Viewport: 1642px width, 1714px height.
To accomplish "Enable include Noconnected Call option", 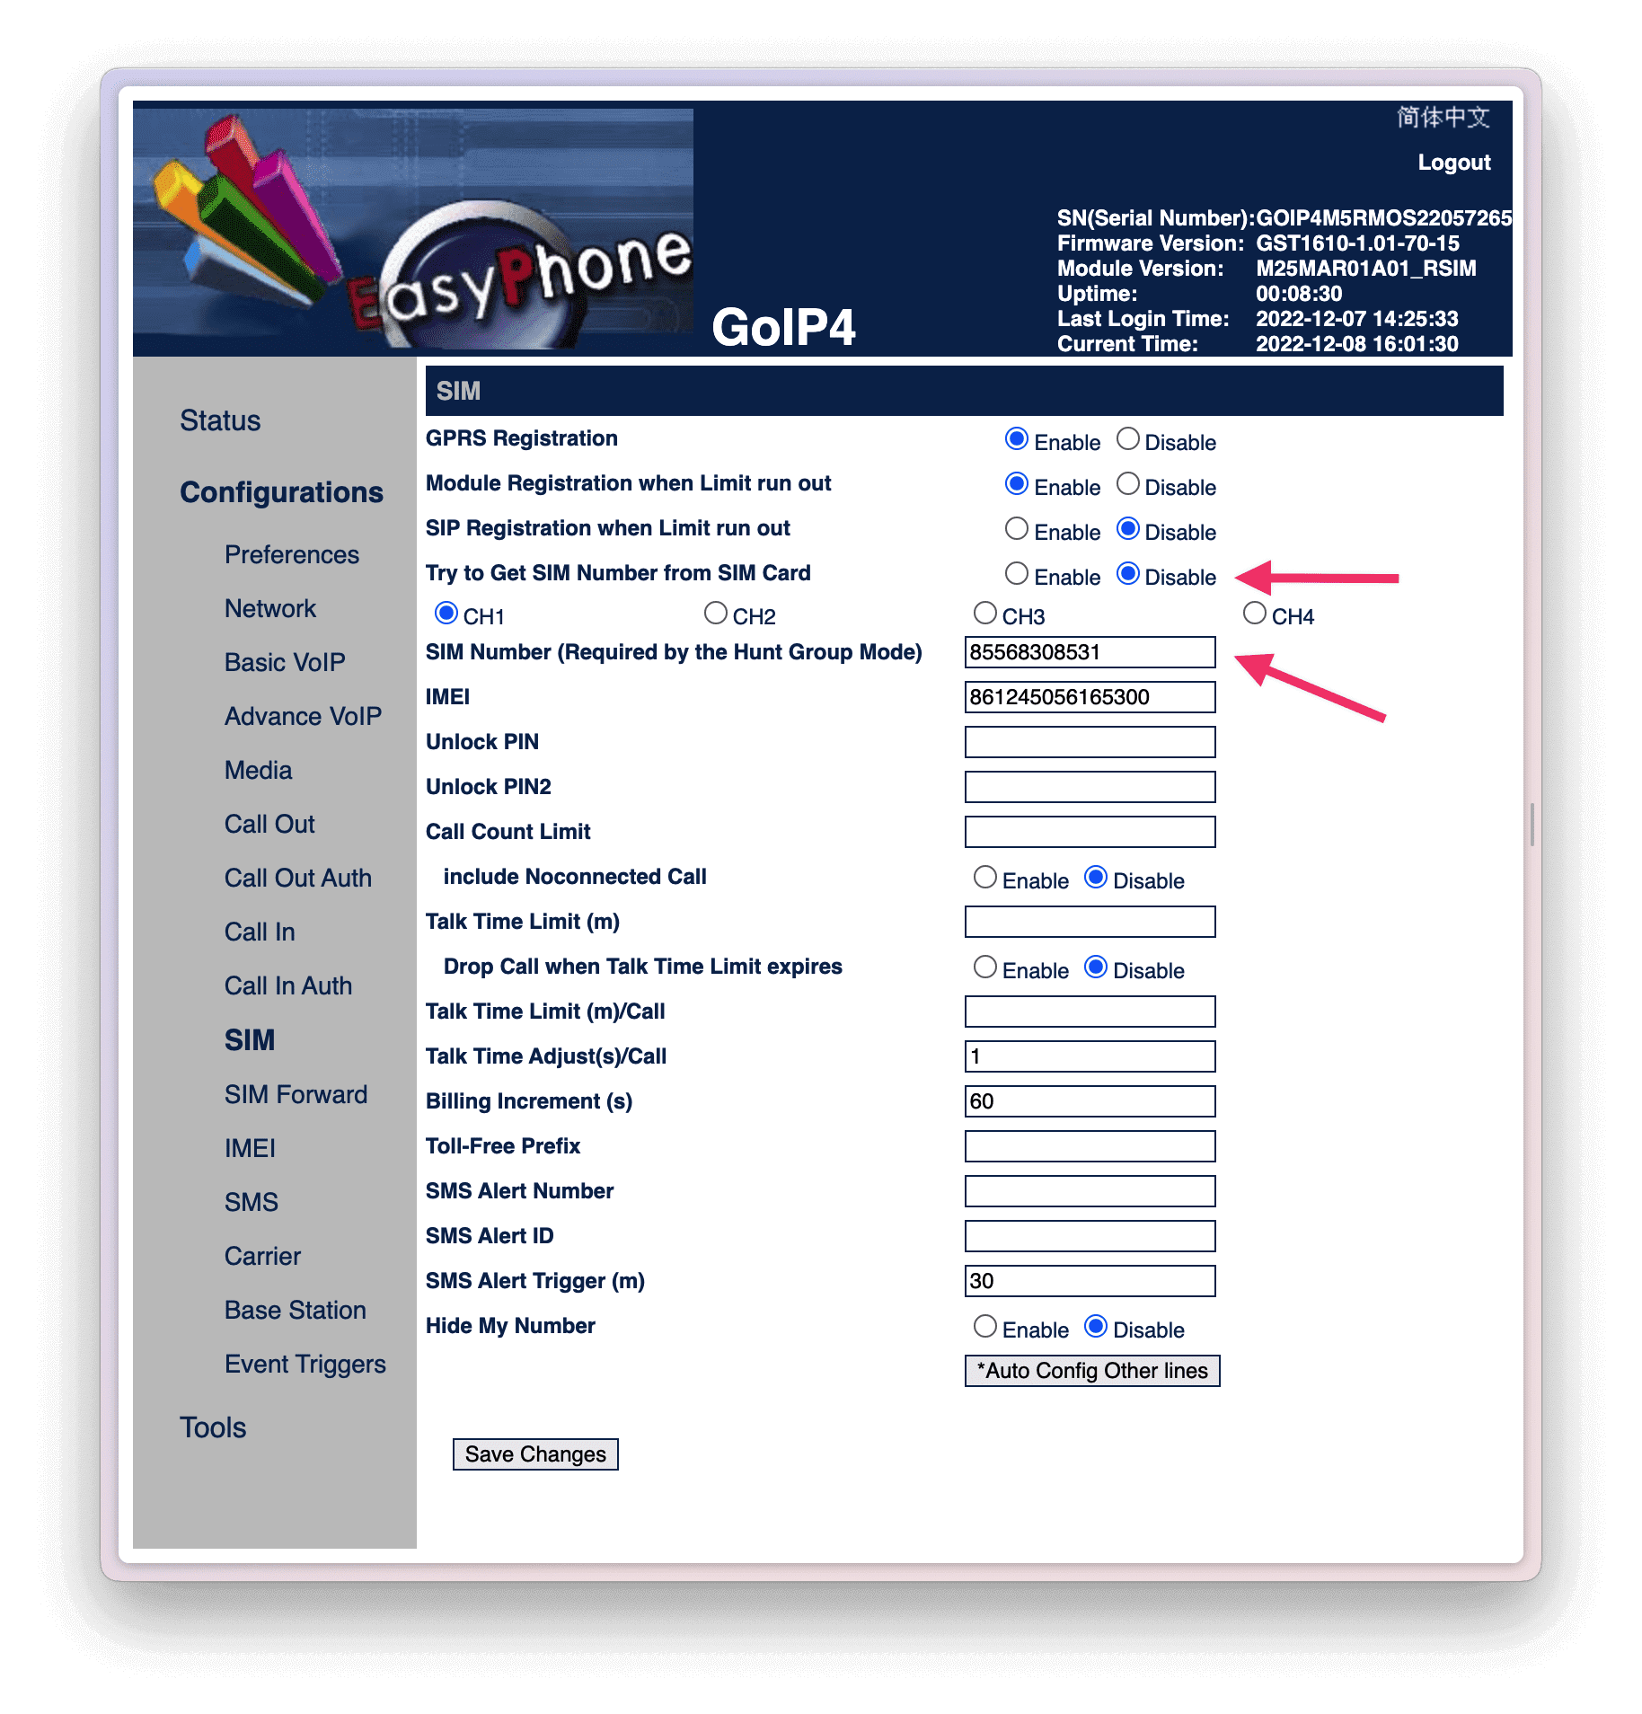I will point(984,877).
